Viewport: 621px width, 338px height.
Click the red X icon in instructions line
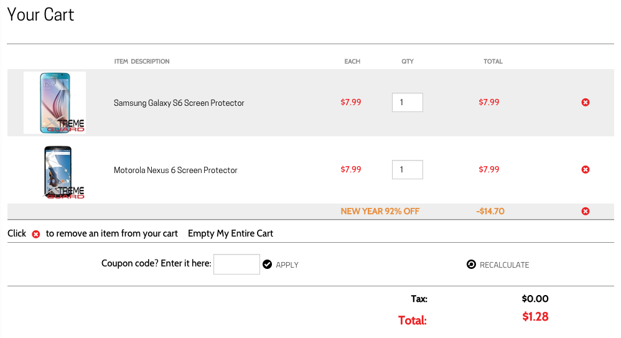36,234
